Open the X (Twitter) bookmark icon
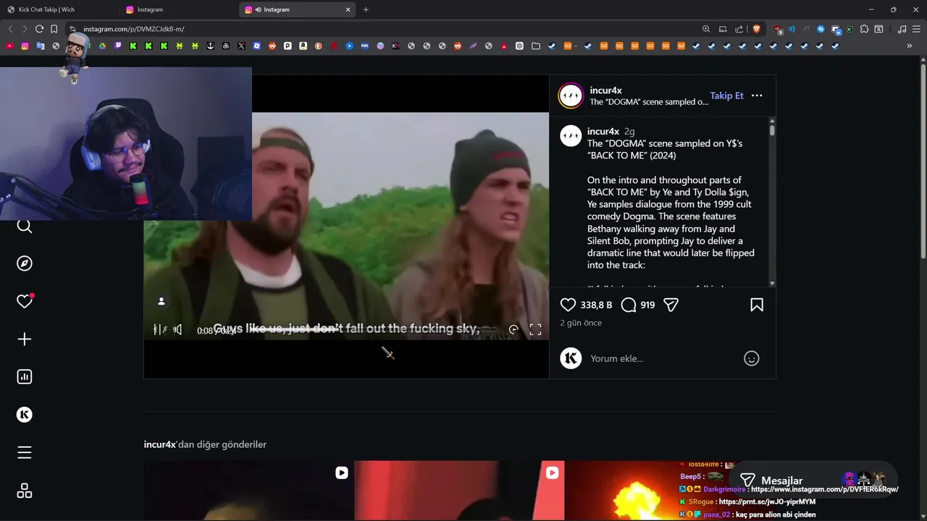 241,46
